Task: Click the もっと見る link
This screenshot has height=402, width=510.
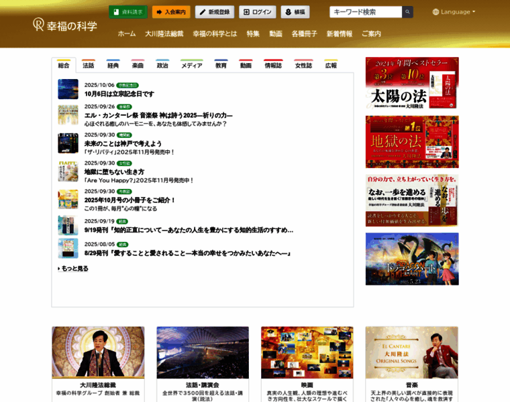Action: point(73,269)
